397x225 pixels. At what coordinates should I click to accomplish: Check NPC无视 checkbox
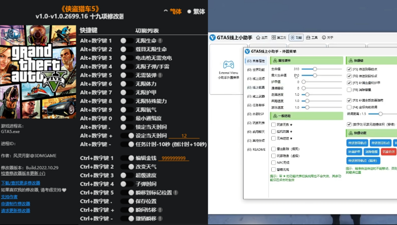coord(274,163)
